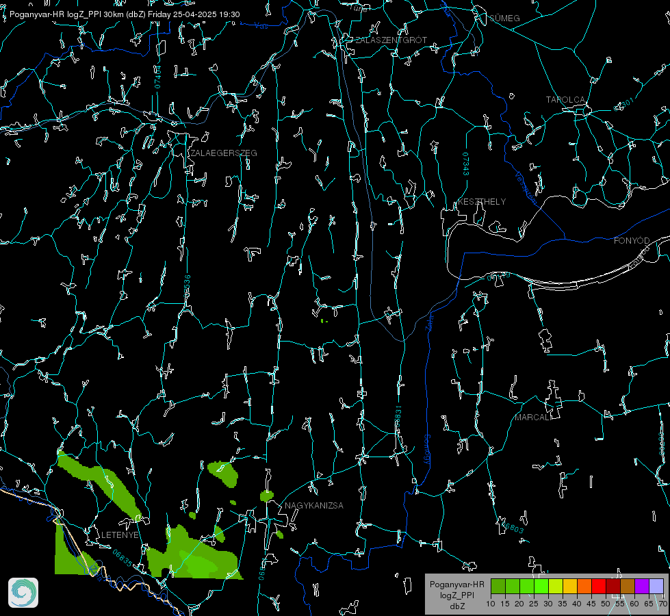
Task: Select the 45–50 dBZ red swatch
Action: tap(599, 586)
